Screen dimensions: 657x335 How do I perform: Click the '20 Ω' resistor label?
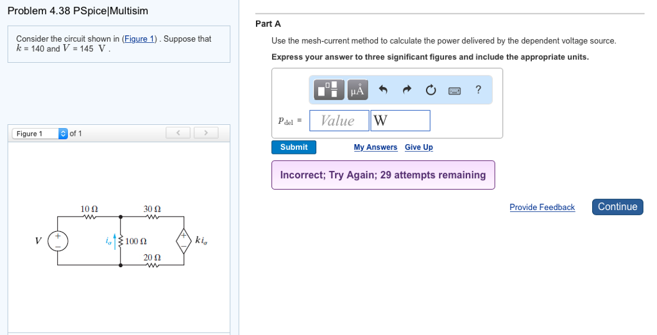(152, 257)
